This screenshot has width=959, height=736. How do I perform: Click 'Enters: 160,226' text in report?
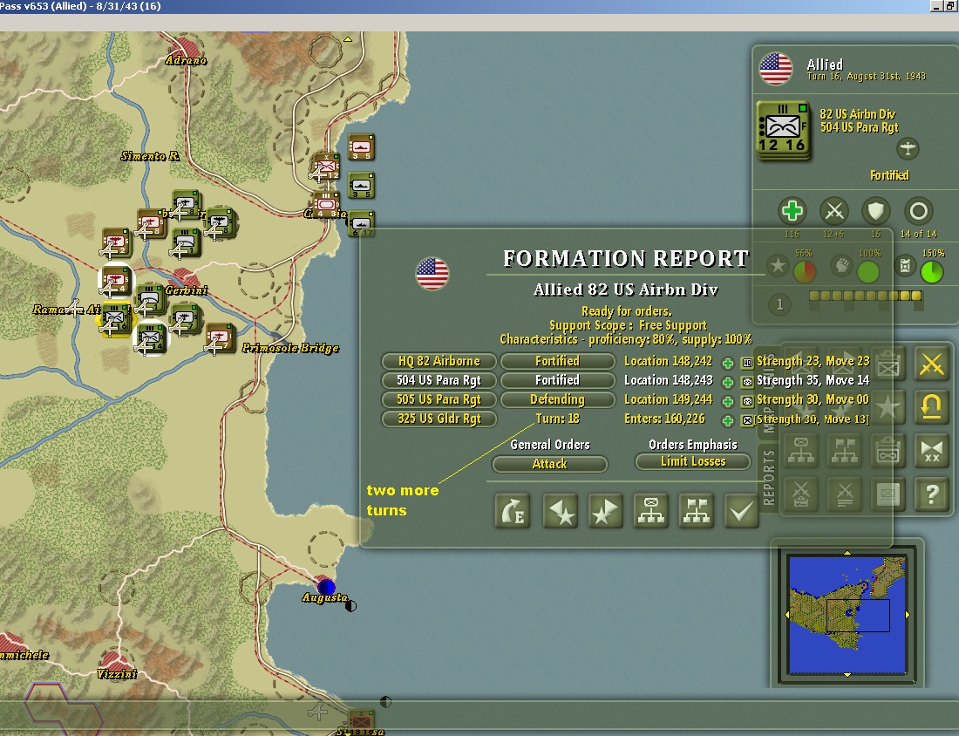coord(664,419)
